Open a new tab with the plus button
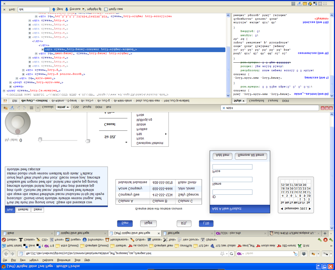The image size is (335, 270). tap(325, 233)
